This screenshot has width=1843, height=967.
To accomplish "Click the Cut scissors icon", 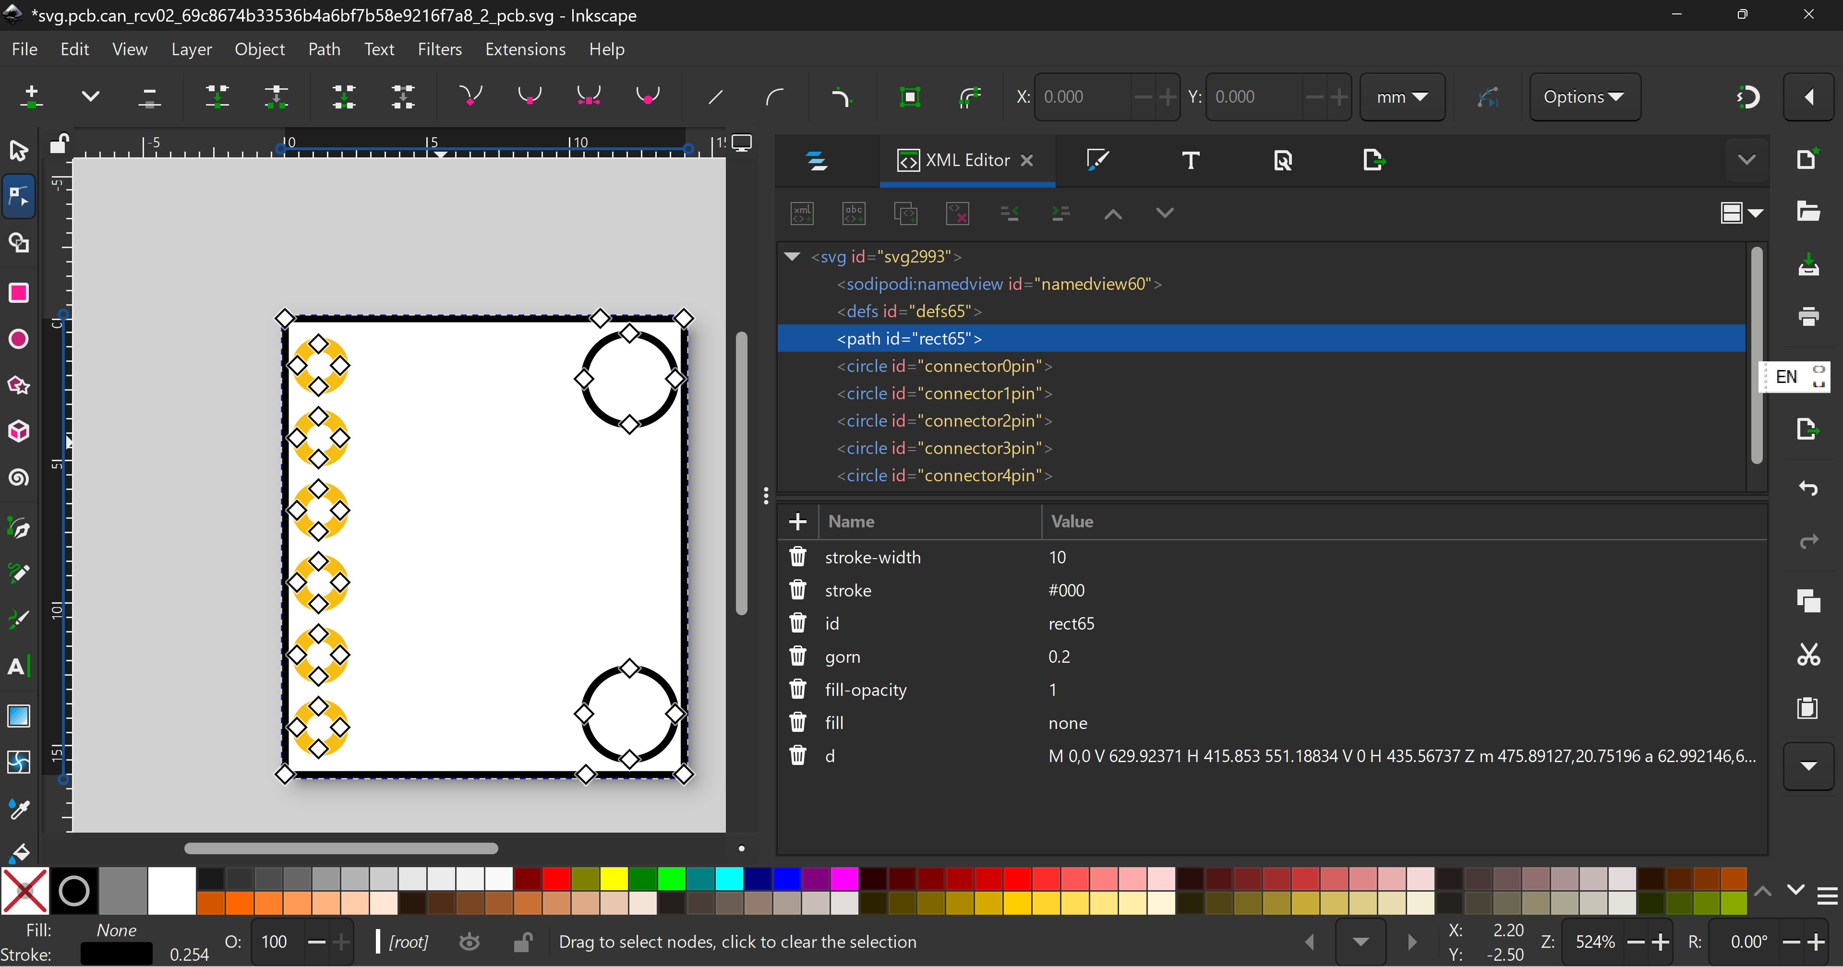I will point(1808,655).
